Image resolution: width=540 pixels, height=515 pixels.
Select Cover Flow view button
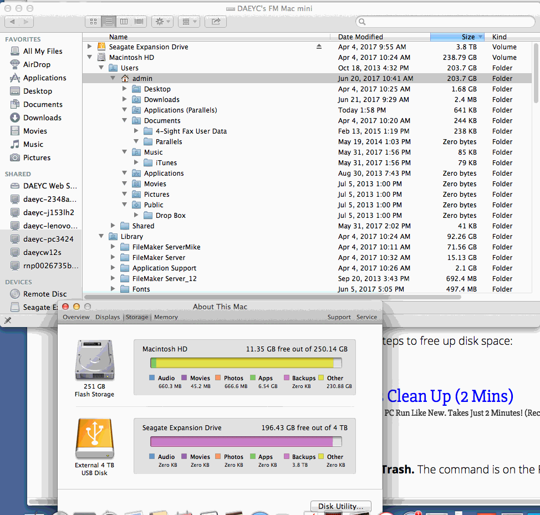139,22
